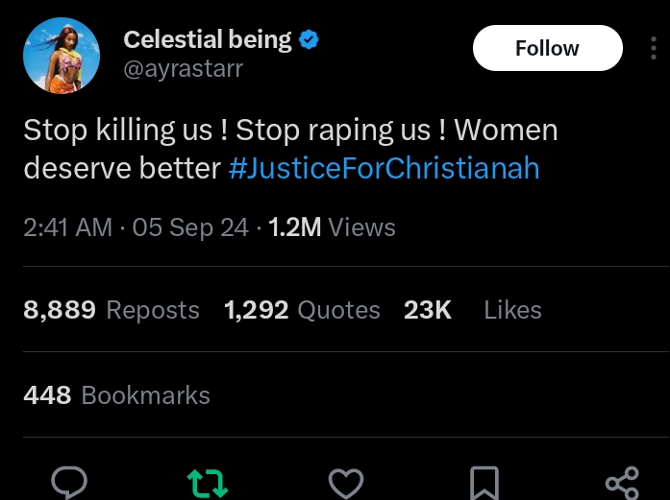670x500 pixels.
Task: View the 1.2M Views analytics
Action: click(332, 227)
